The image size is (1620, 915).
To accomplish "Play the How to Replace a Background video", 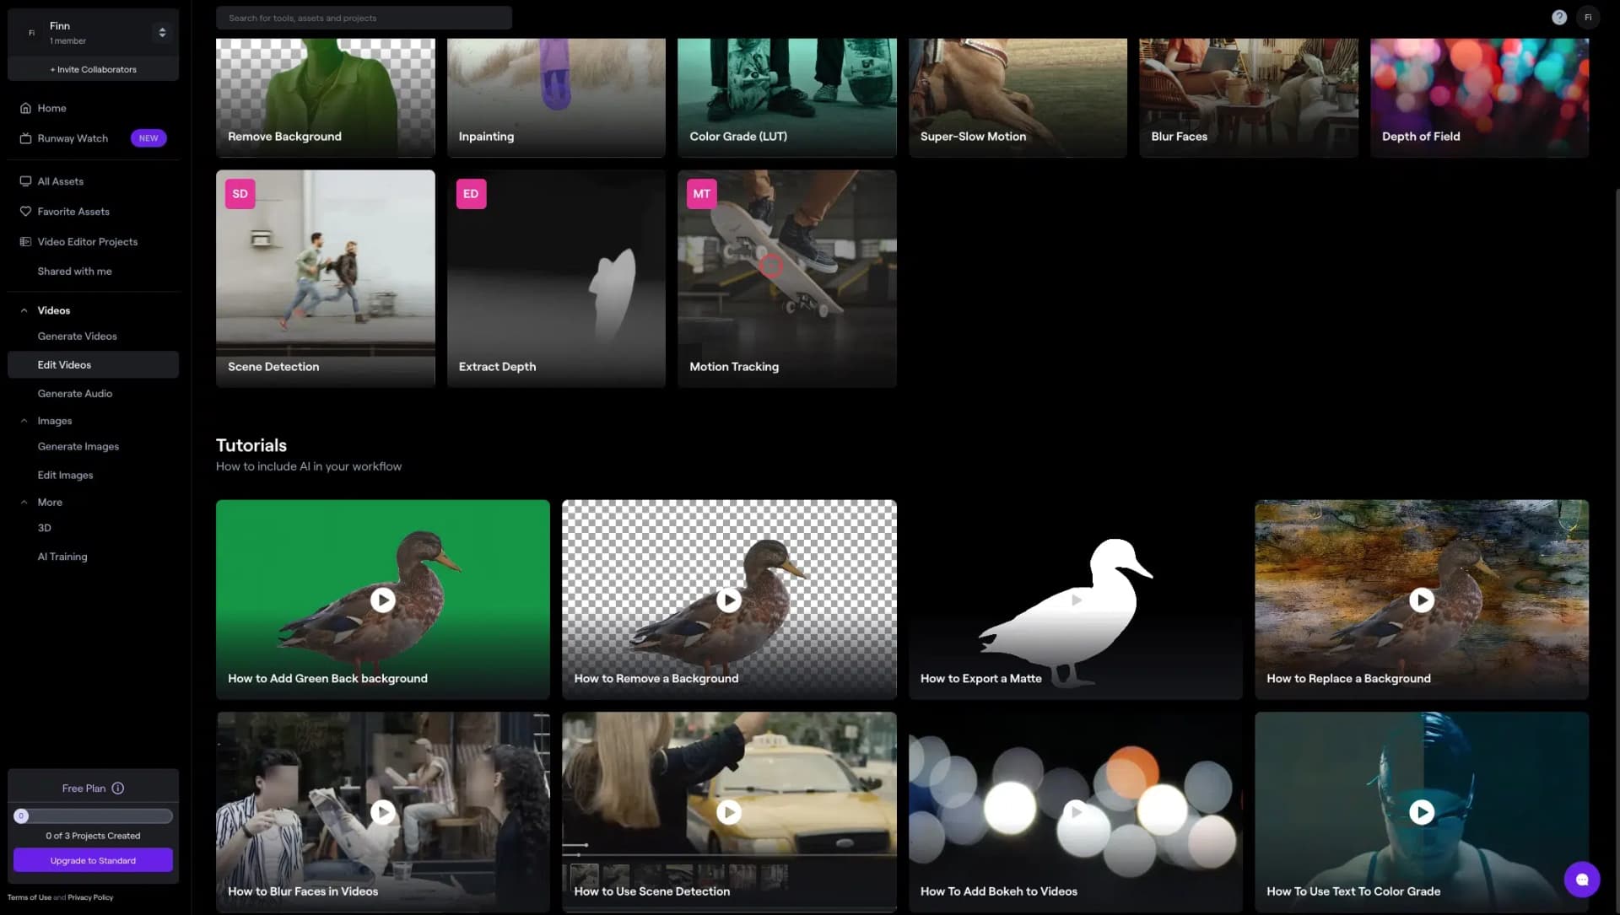I will (1421, 600).
